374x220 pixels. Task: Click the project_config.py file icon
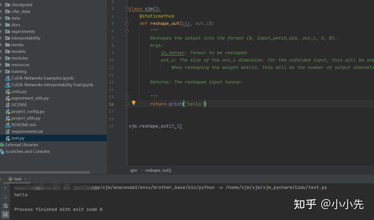(x=8, y=111)
